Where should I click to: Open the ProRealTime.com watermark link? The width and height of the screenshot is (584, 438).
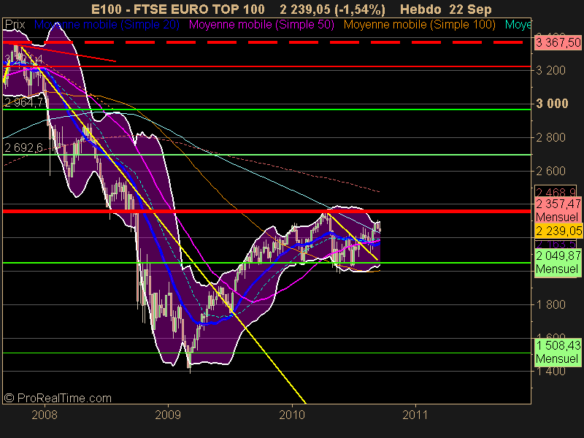click(58, 398)
